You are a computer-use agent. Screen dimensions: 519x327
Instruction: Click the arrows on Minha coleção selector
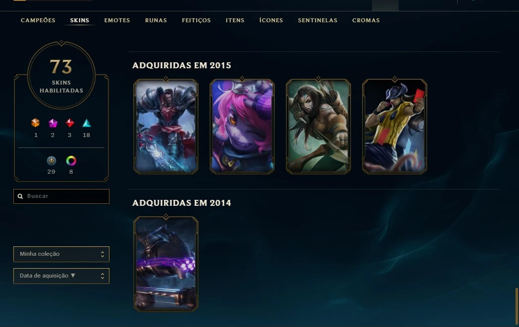pos(103,254)
